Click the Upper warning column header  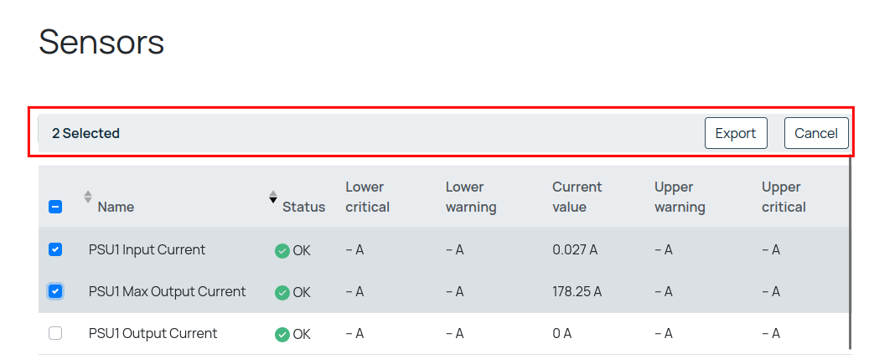(x=680, y=197)
